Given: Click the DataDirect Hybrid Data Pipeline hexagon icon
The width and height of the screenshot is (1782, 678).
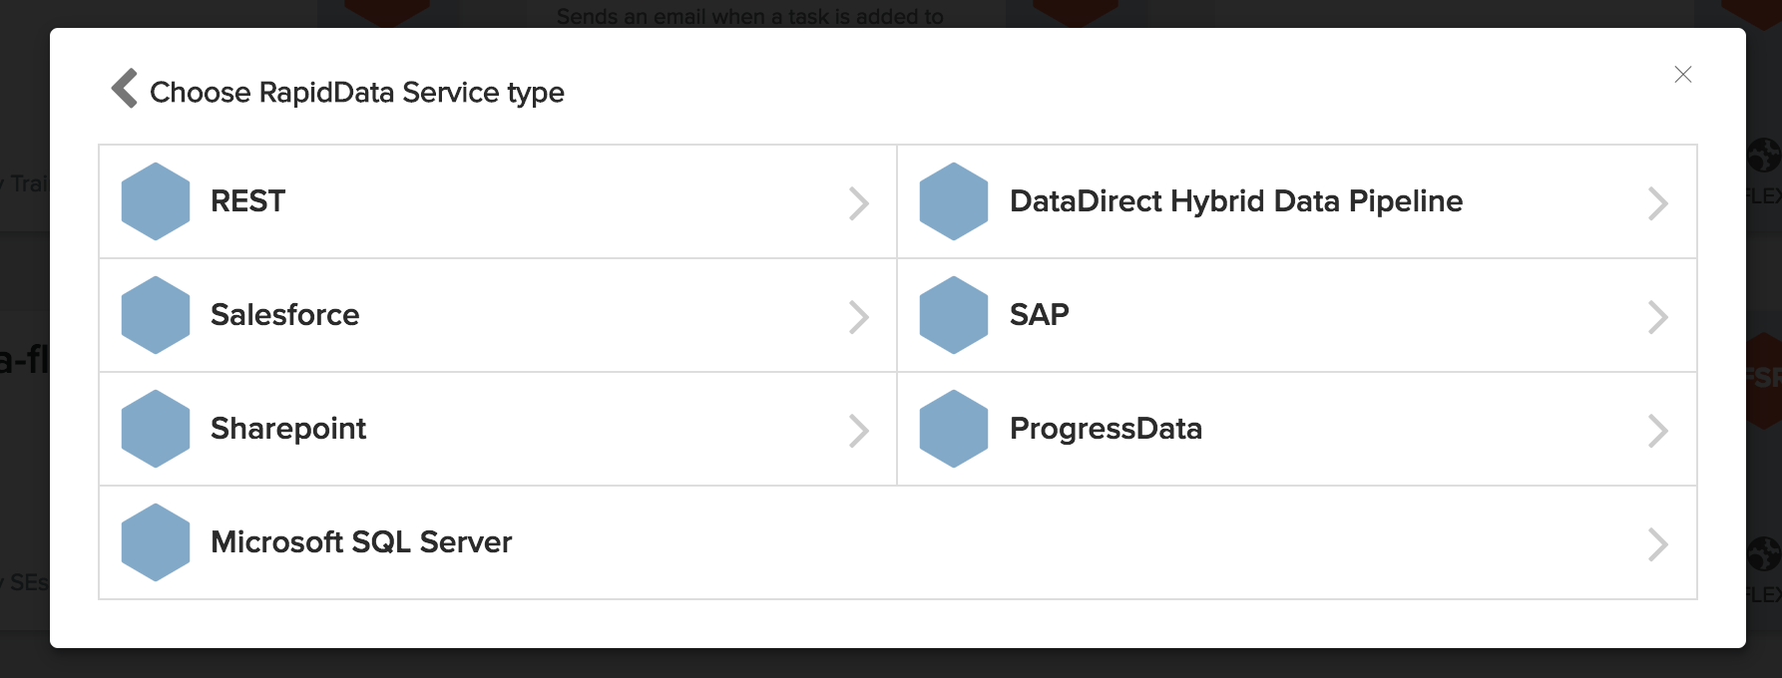Looking at the screenshot, I should point(954,201).
